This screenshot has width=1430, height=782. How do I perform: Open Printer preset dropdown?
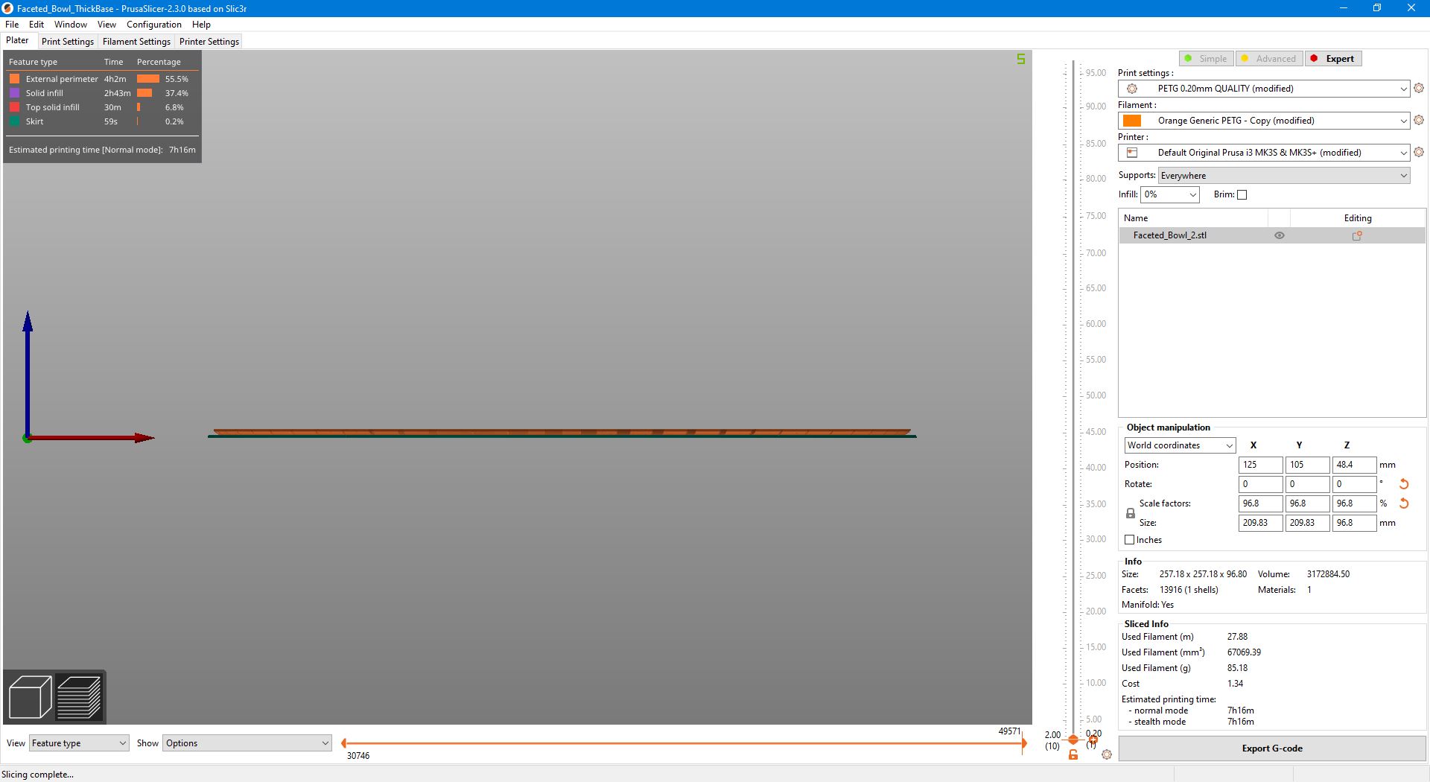1264,153
